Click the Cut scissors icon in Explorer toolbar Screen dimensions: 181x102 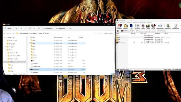(16, 28)
